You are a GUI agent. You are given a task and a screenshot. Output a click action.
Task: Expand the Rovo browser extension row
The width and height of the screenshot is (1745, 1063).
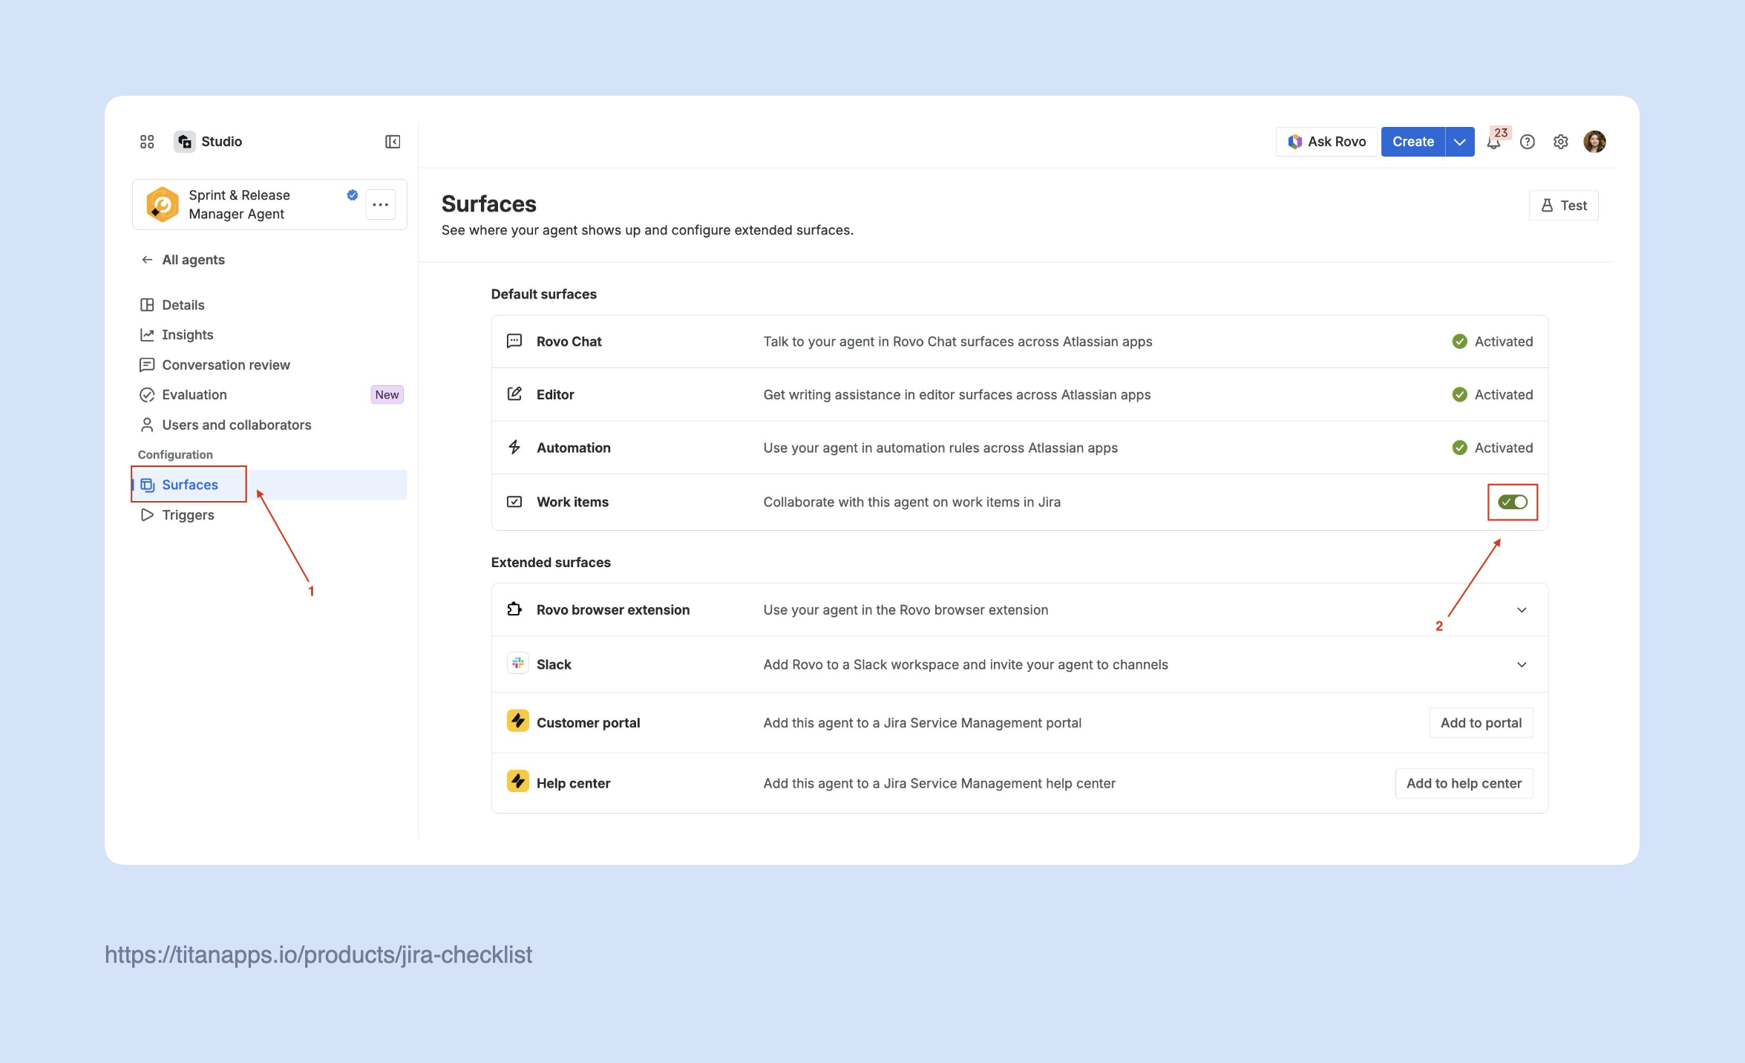coord(1522,610)
